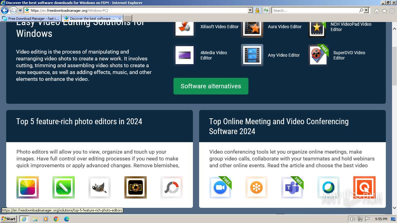
Task: Open the Any Video Editor link text
Action: [284, 55]
